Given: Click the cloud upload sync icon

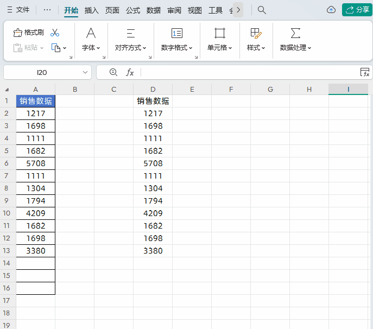Looking at the screenshot, I should coord(331,10).
